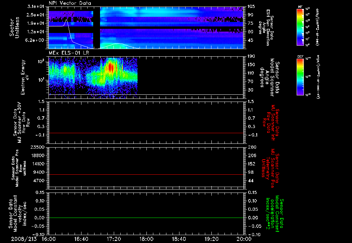Viewport: 352px width, 243px height.
Task: Click the Sector Unitless axis label
Action: click(x=14, y=27)
